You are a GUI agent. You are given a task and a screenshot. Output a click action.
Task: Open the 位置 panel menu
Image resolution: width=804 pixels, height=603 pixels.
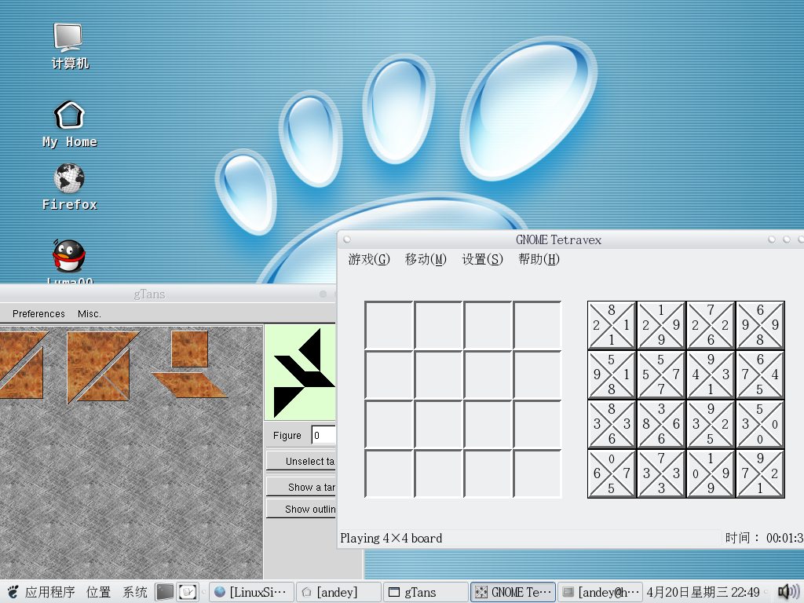click(x=98, y=592)
